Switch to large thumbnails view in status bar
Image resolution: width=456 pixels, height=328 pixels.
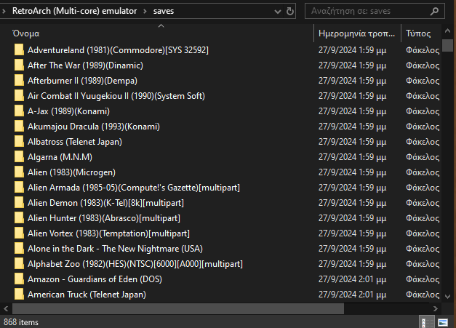[x=443, y=322]
